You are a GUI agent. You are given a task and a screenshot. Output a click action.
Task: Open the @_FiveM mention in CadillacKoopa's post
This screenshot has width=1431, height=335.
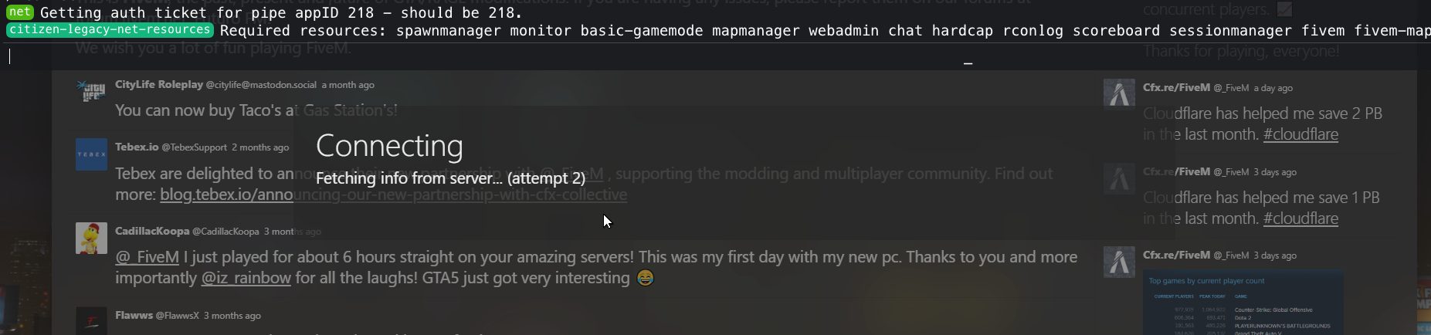(x=147, y=257)
